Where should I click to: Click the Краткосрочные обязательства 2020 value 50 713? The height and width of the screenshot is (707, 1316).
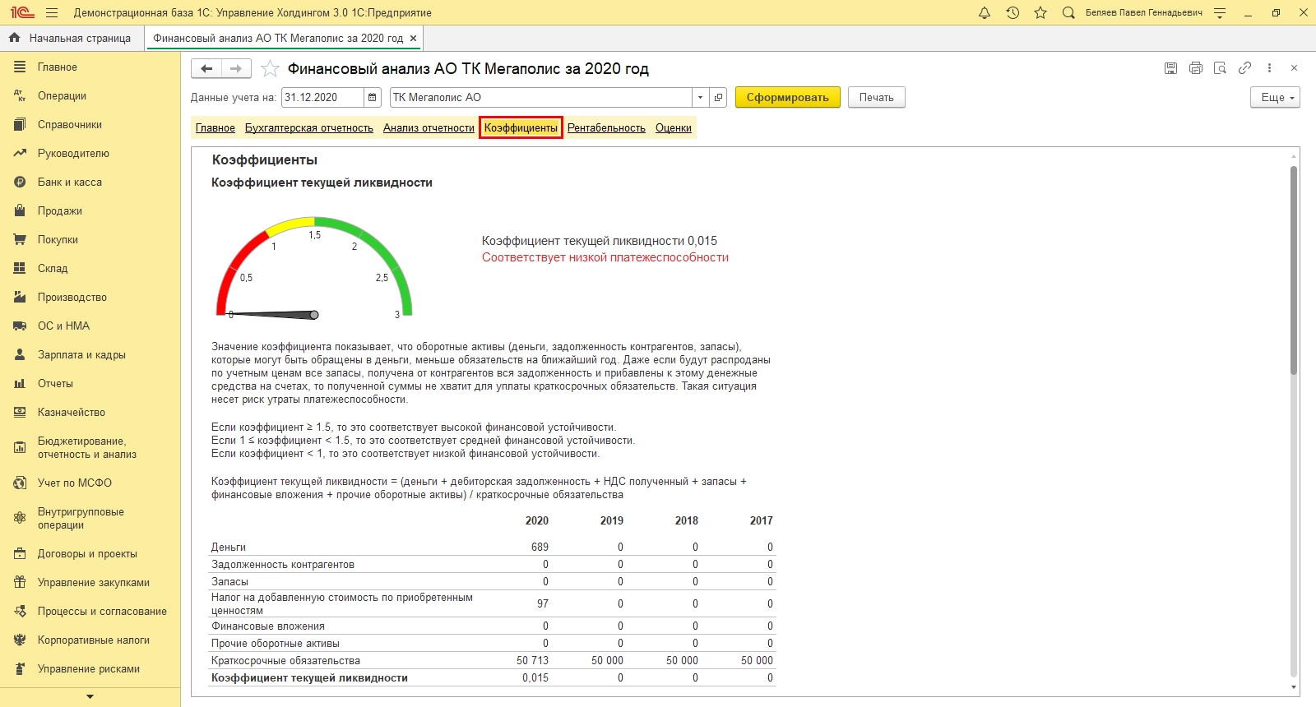532,661
